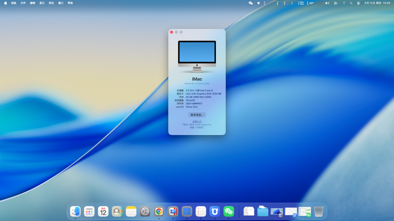Click the bear-face menu bar icon
Viewport: 394px width, 221px height.
coord(258,3)
